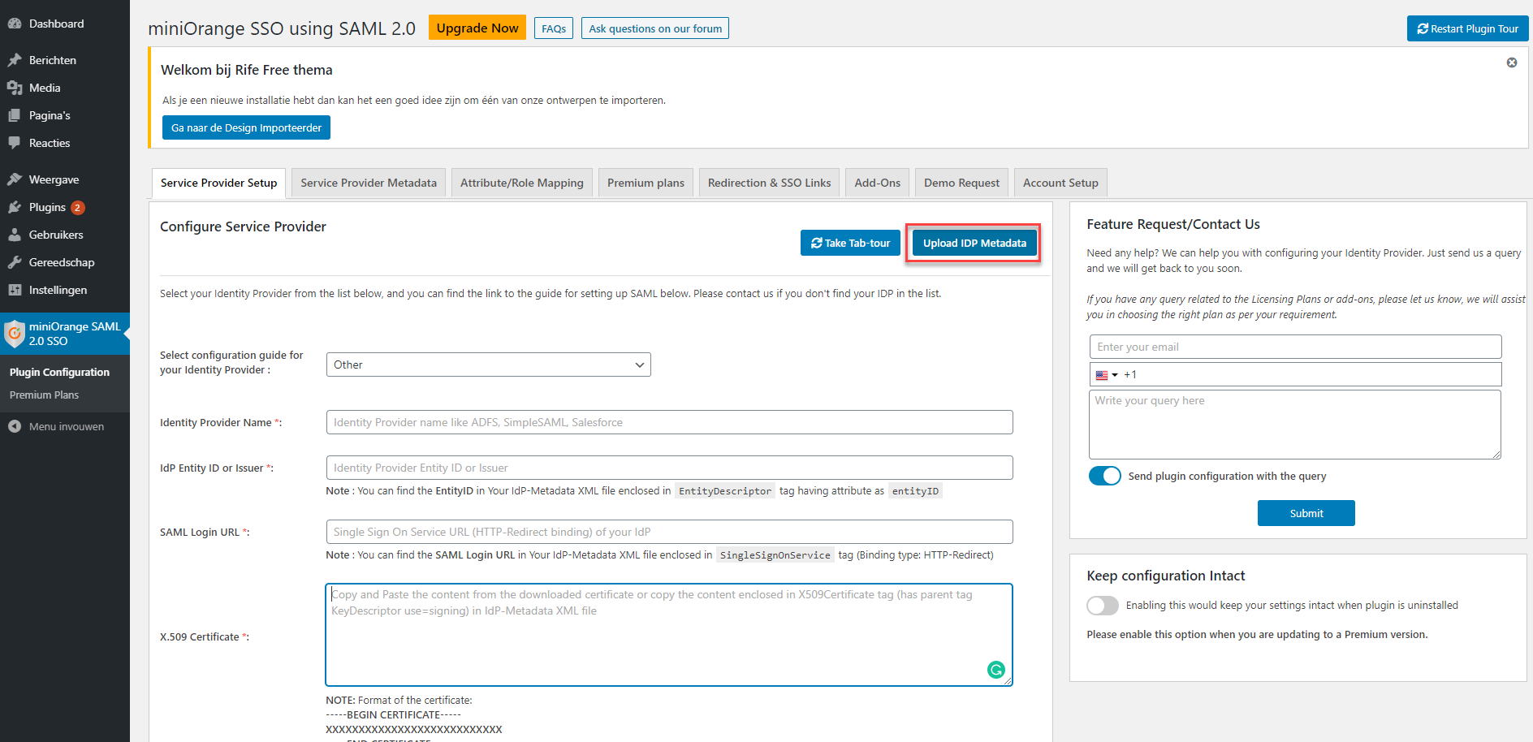Image resolution: width=1533 pixels, height=742 pixels.
Task: Toggle Send plugin configuration with the query
Action: [1105, 476]
